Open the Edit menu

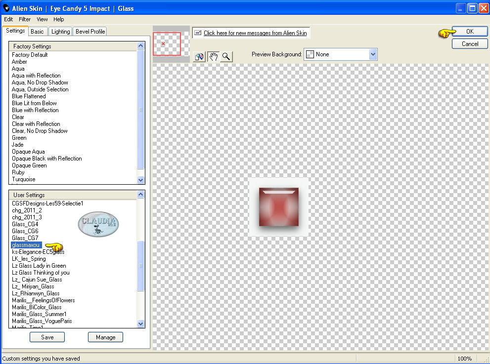pyautogui.click(x=8, y=19)
